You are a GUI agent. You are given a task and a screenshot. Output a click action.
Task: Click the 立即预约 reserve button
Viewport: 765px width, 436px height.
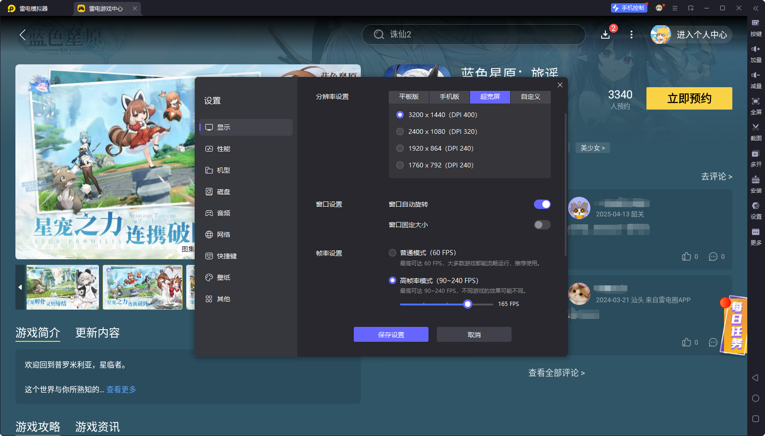[689, 98]
